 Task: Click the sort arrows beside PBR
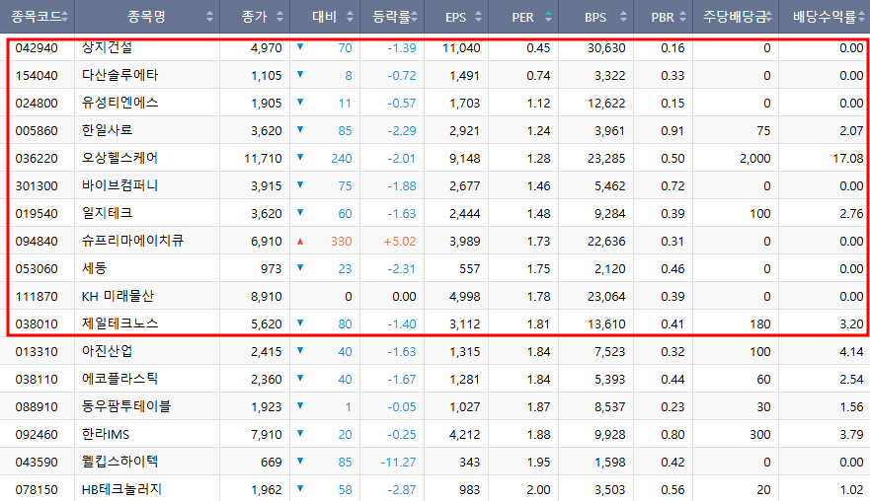pos(682,17)
